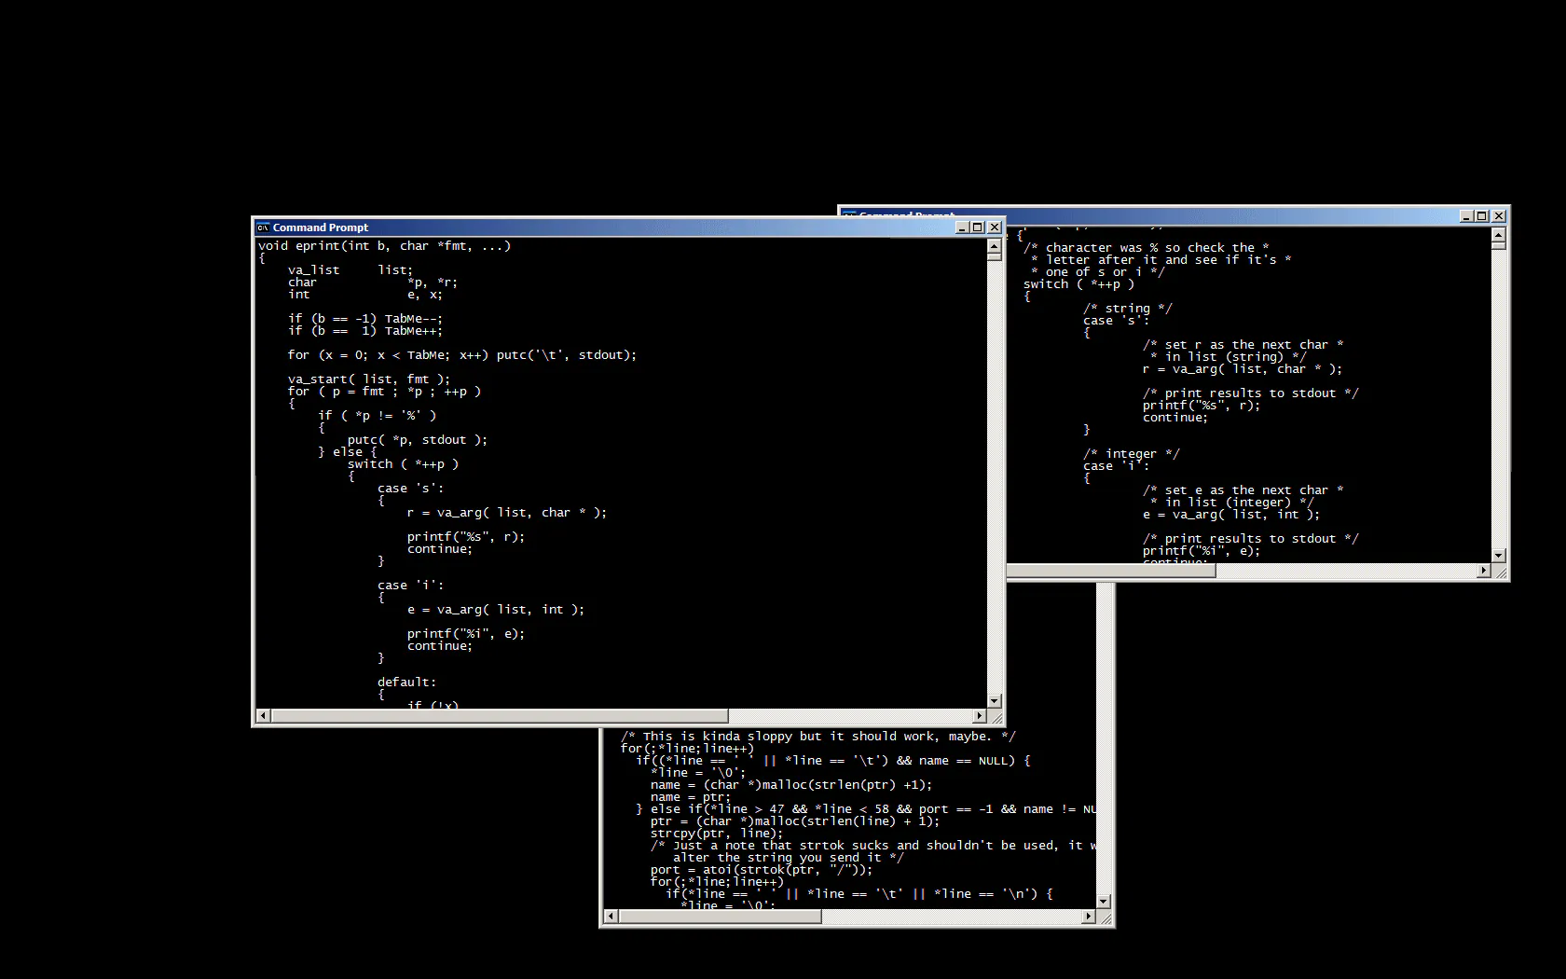Click eprint window's vertical scrollbar thumb

point(994,256)
